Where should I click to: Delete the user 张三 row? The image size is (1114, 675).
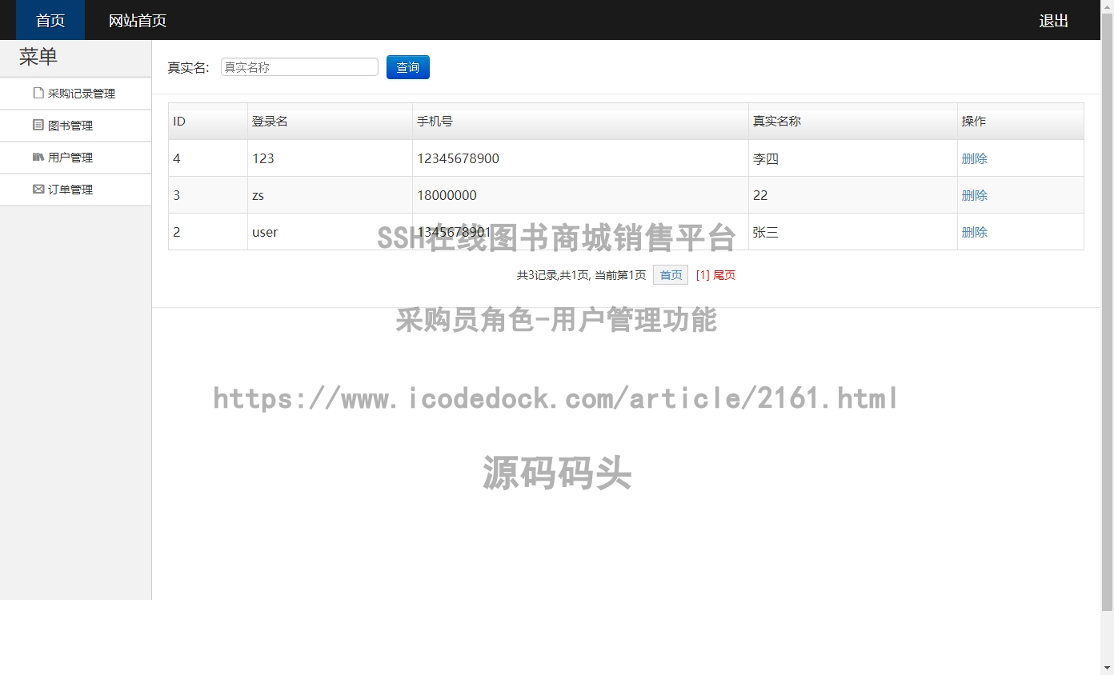coord(974,232)
